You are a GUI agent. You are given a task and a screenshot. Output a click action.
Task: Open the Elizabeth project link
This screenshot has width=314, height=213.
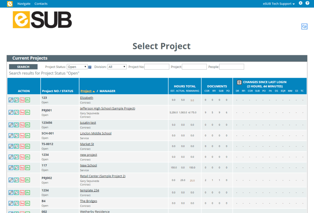coord(86,98)
